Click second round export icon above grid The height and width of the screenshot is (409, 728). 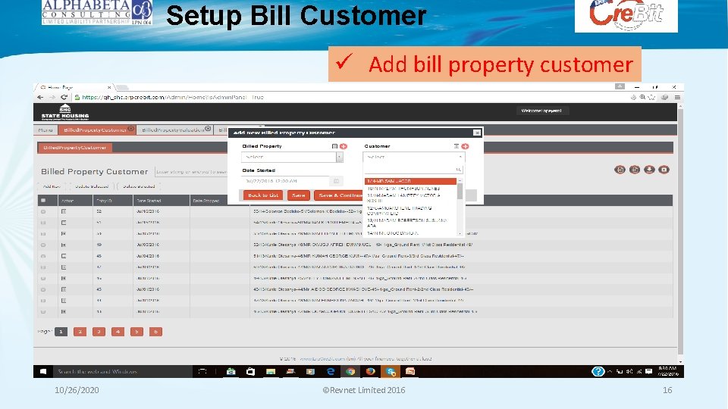click(635, 170)
